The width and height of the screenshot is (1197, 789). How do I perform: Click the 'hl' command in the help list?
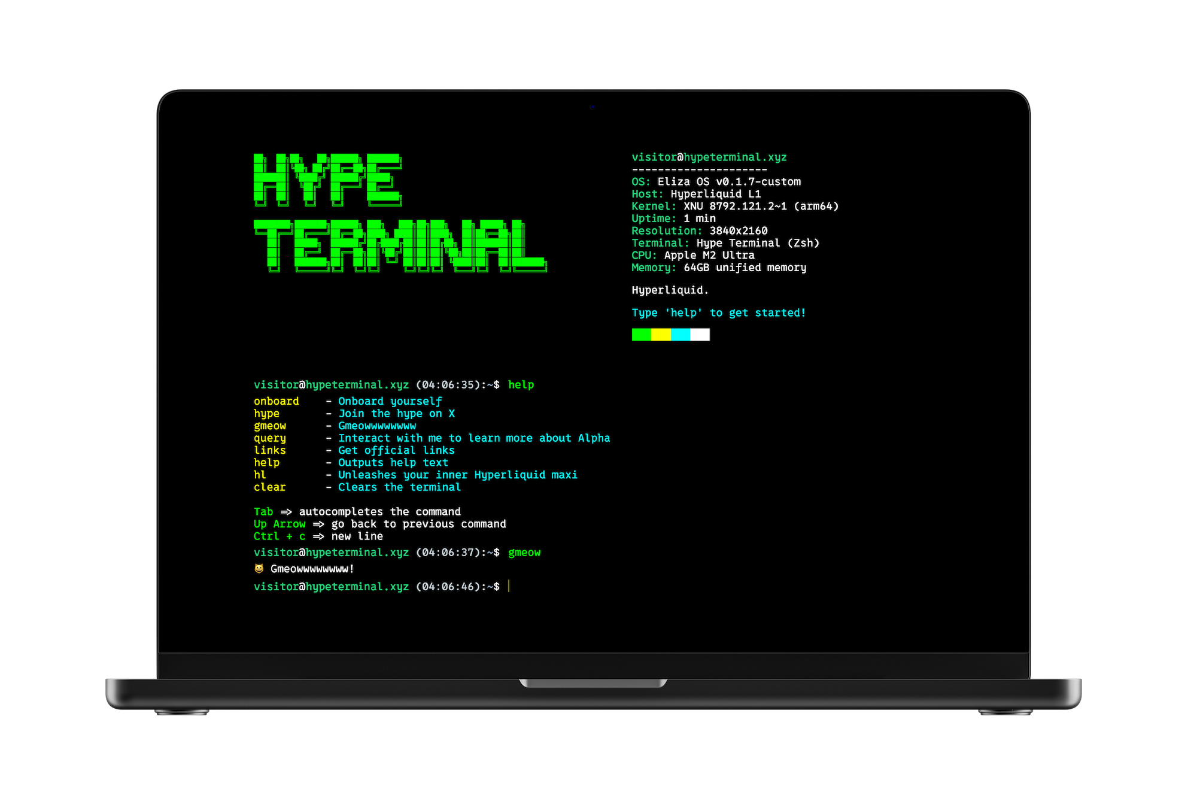260,475
